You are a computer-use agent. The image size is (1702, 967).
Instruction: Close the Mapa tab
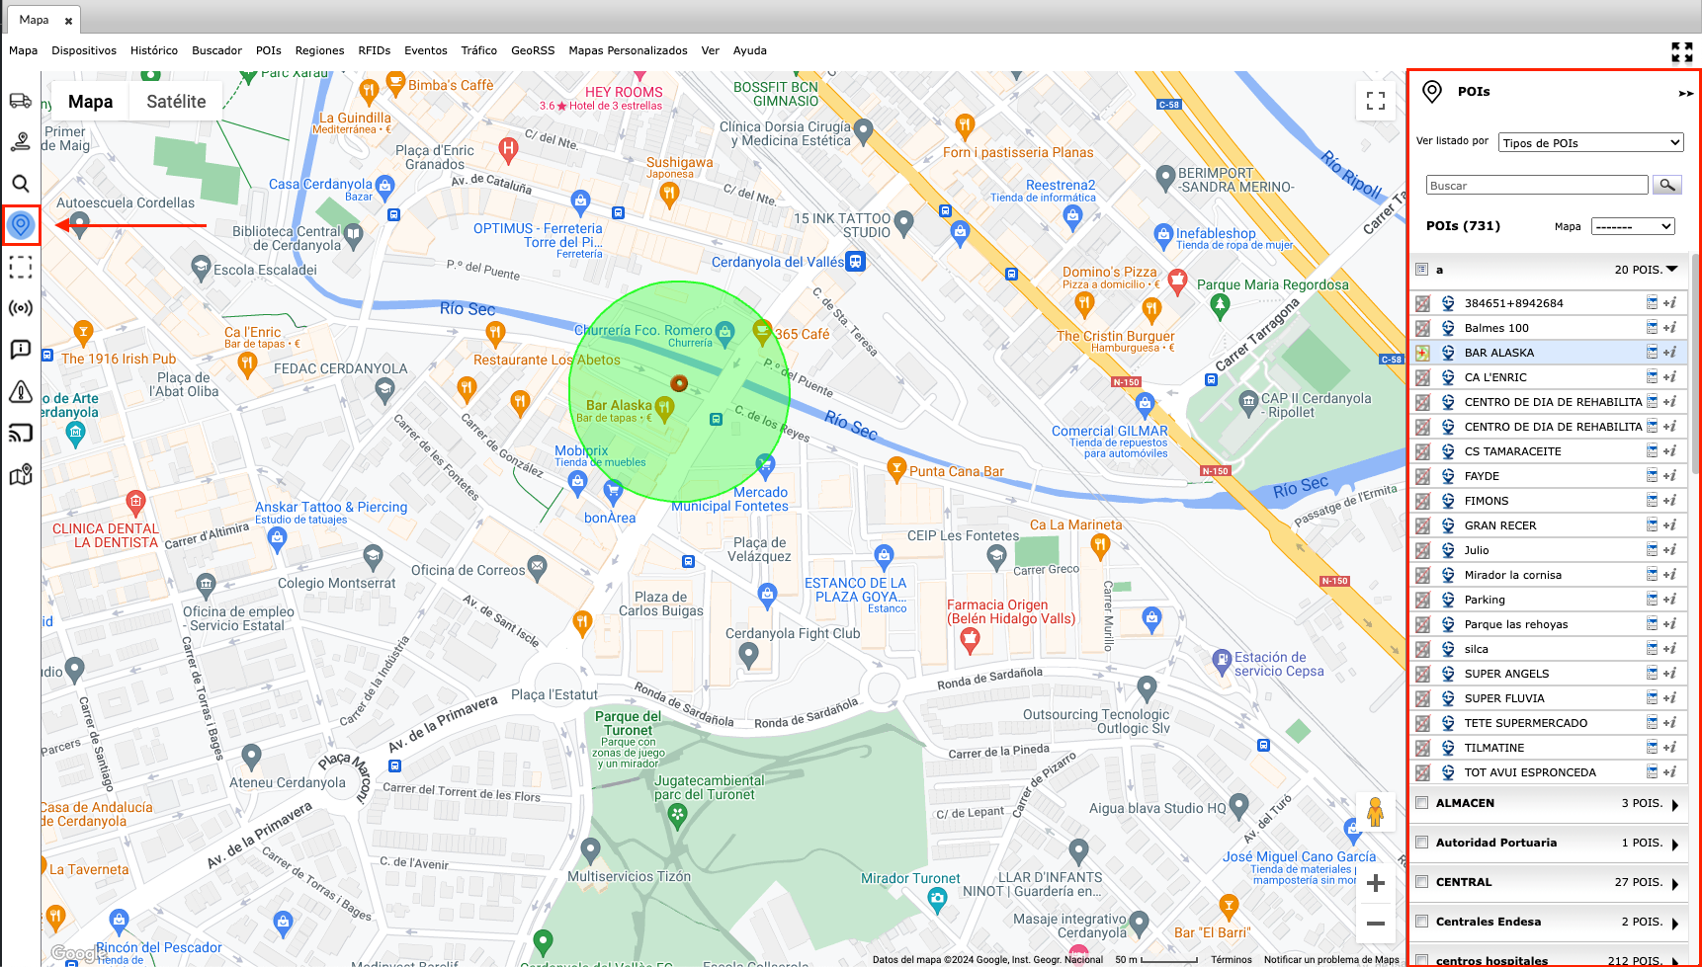[x=68, y=21]
